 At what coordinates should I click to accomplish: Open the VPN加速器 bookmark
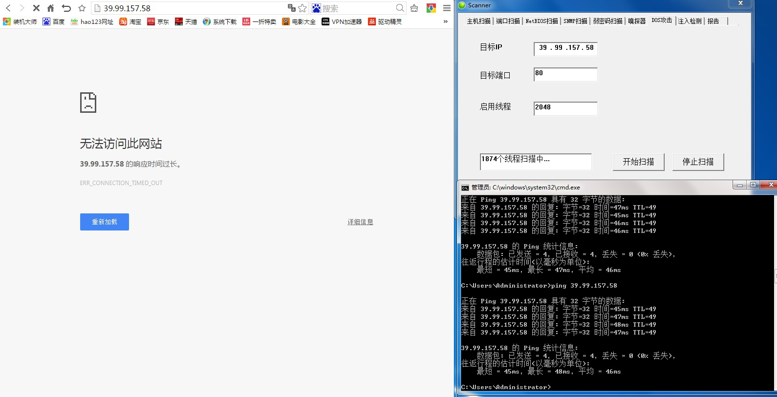click(342, 21)
